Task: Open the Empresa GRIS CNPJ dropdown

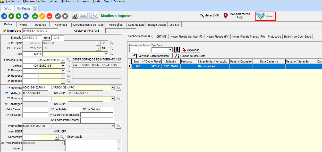Action: [63, 60]
